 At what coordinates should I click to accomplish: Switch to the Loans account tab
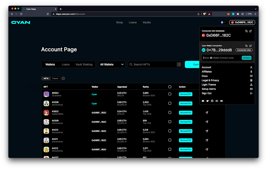(66, 65)
